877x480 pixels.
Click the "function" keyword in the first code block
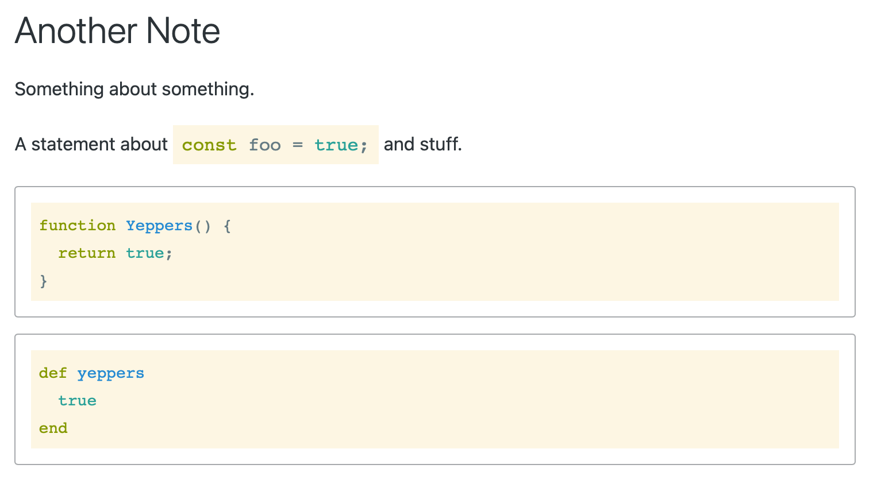tap(78, 226)
